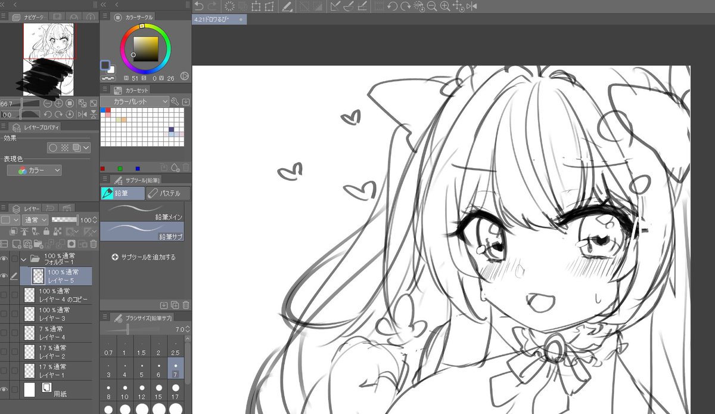The height and width of the screenshot is (414, 715).
Task: Select the 4.21ドロワるび canvas tab
Action: click(x=219, y=20)
